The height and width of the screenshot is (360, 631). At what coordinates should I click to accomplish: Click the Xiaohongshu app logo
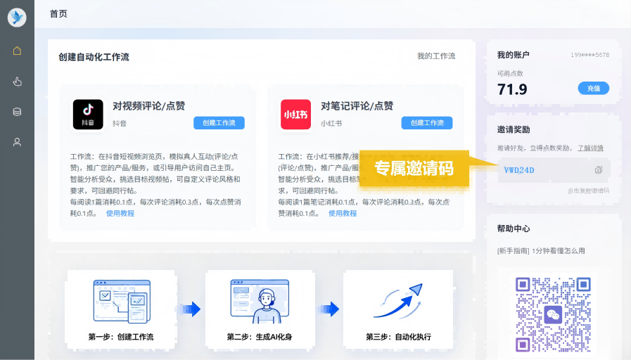coord(295,114)
